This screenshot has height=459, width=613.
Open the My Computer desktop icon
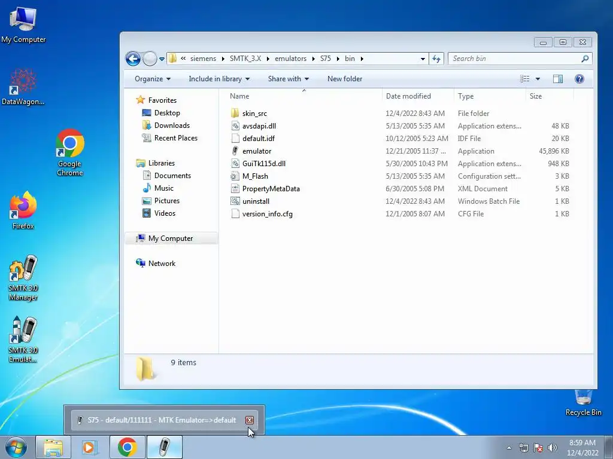click(23, 25)
